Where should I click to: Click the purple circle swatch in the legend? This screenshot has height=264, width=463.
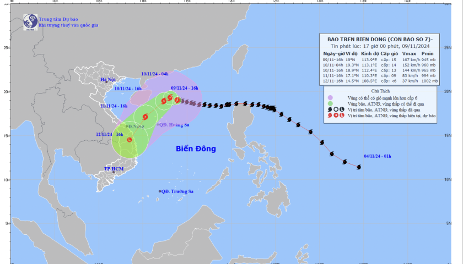[329, 97]
